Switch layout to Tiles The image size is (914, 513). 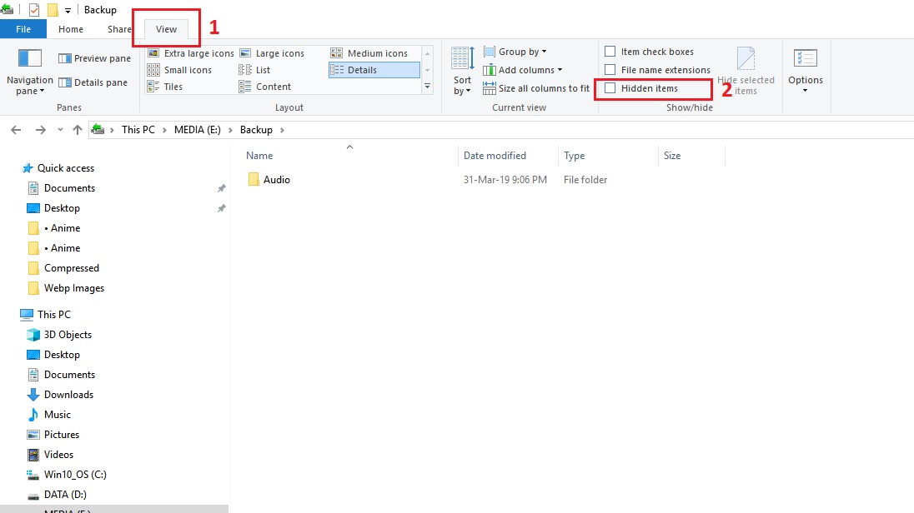[165, 87]
